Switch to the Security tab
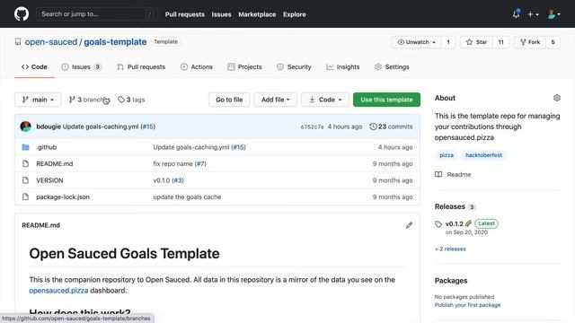 coord(294,67)
